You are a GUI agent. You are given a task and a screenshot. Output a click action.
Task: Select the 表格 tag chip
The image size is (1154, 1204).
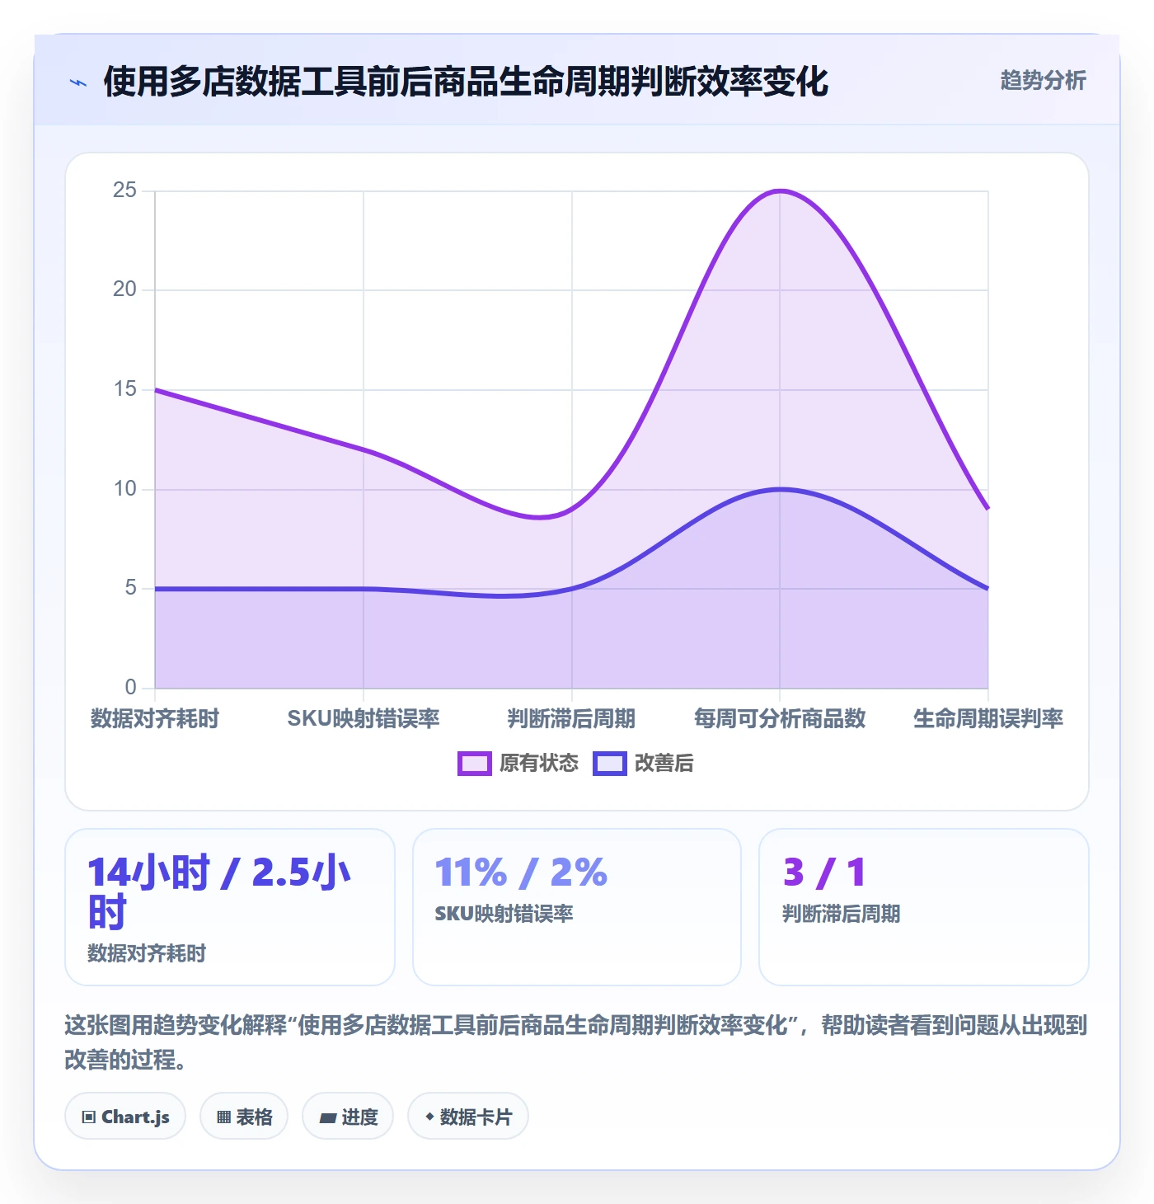[244, 1117]
